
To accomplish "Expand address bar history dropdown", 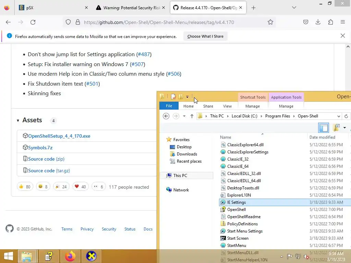I will click(x=339, y=116).
